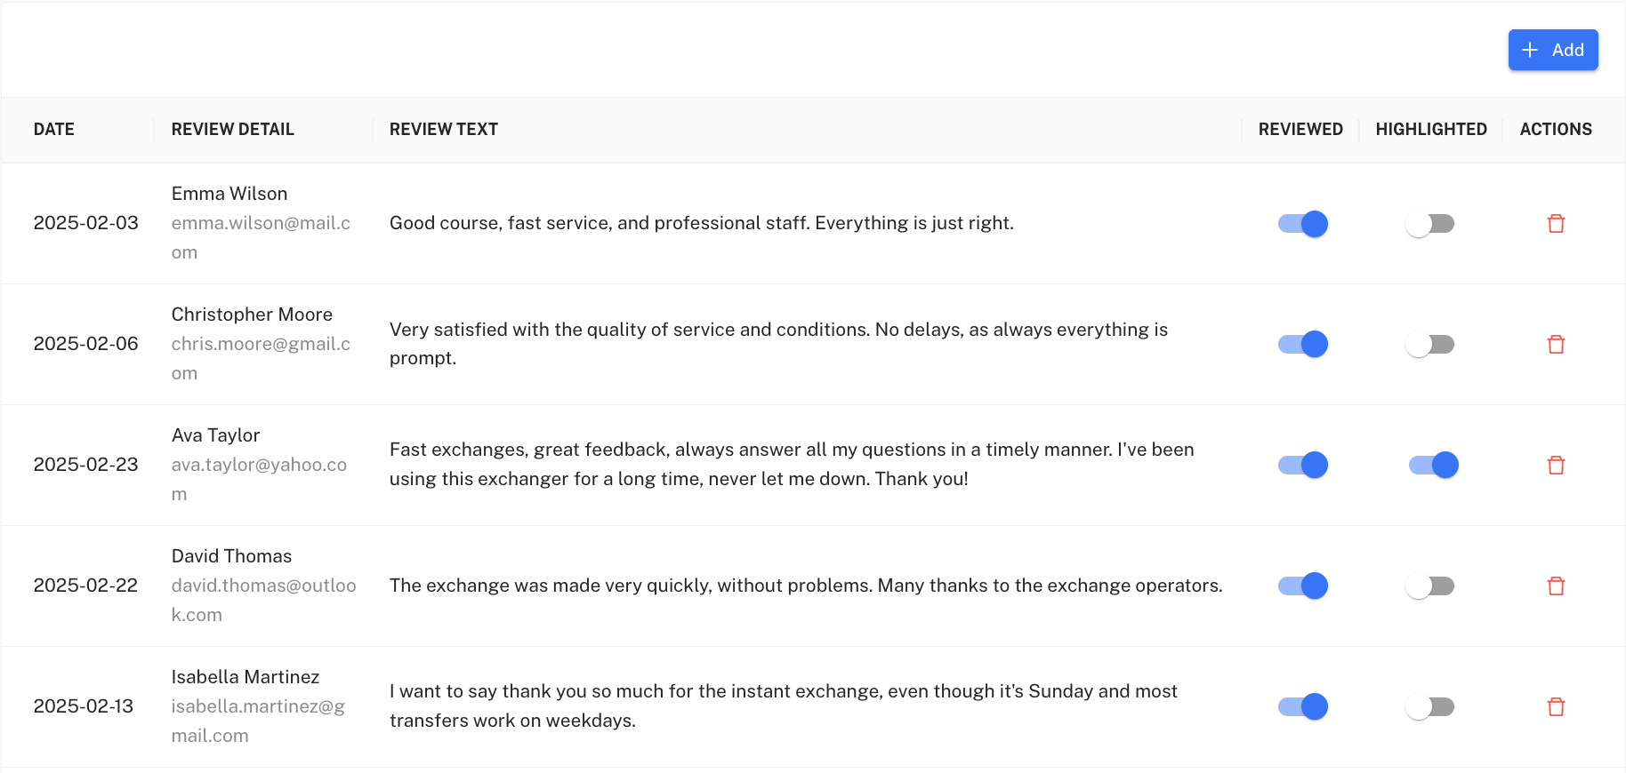Turn off Reviewed toggle for David Thomas
Screen dimensions: 1626x773
(1302, 586)
